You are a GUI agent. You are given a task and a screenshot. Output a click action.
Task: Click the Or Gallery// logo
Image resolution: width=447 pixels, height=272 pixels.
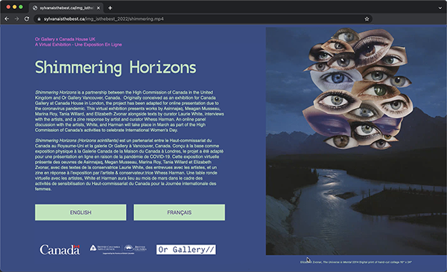(186, 250)
